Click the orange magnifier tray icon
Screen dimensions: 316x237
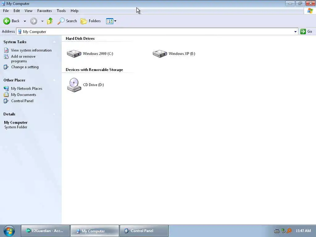point(289,231)
